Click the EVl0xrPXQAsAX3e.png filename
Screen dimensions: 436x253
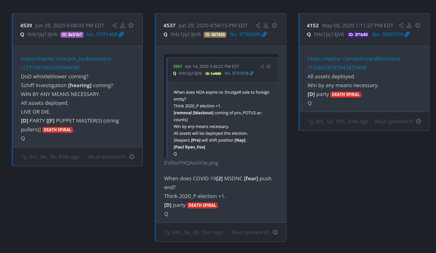tap(191, 163)
